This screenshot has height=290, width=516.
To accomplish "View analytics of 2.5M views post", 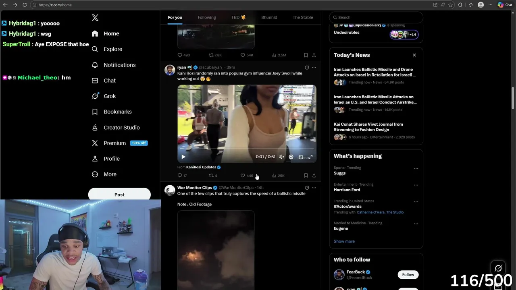I will click(x=279, y=55).
